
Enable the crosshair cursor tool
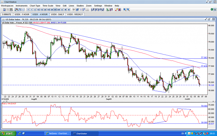click(x=74, y=10)
